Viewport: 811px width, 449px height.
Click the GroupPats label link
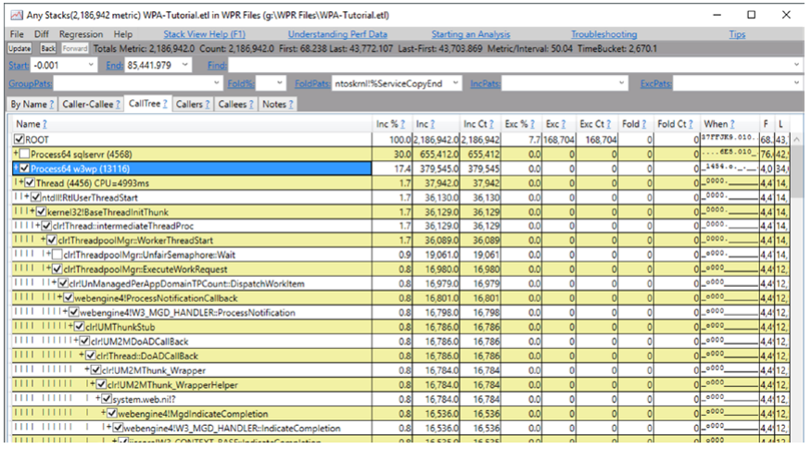coord(30,83)
